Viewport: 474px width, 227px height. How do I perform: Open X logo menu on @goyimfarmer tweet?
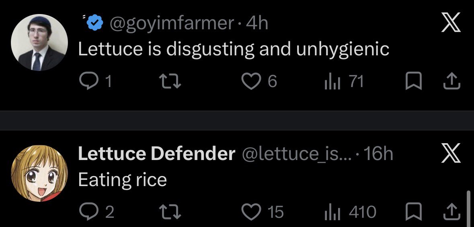(x=451, y=22)
